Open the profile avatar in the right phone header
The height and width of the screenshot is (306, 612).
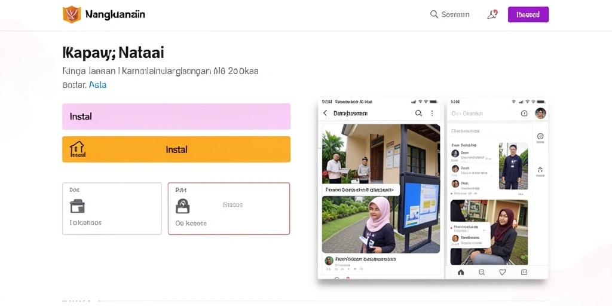[x=540, y=113]
